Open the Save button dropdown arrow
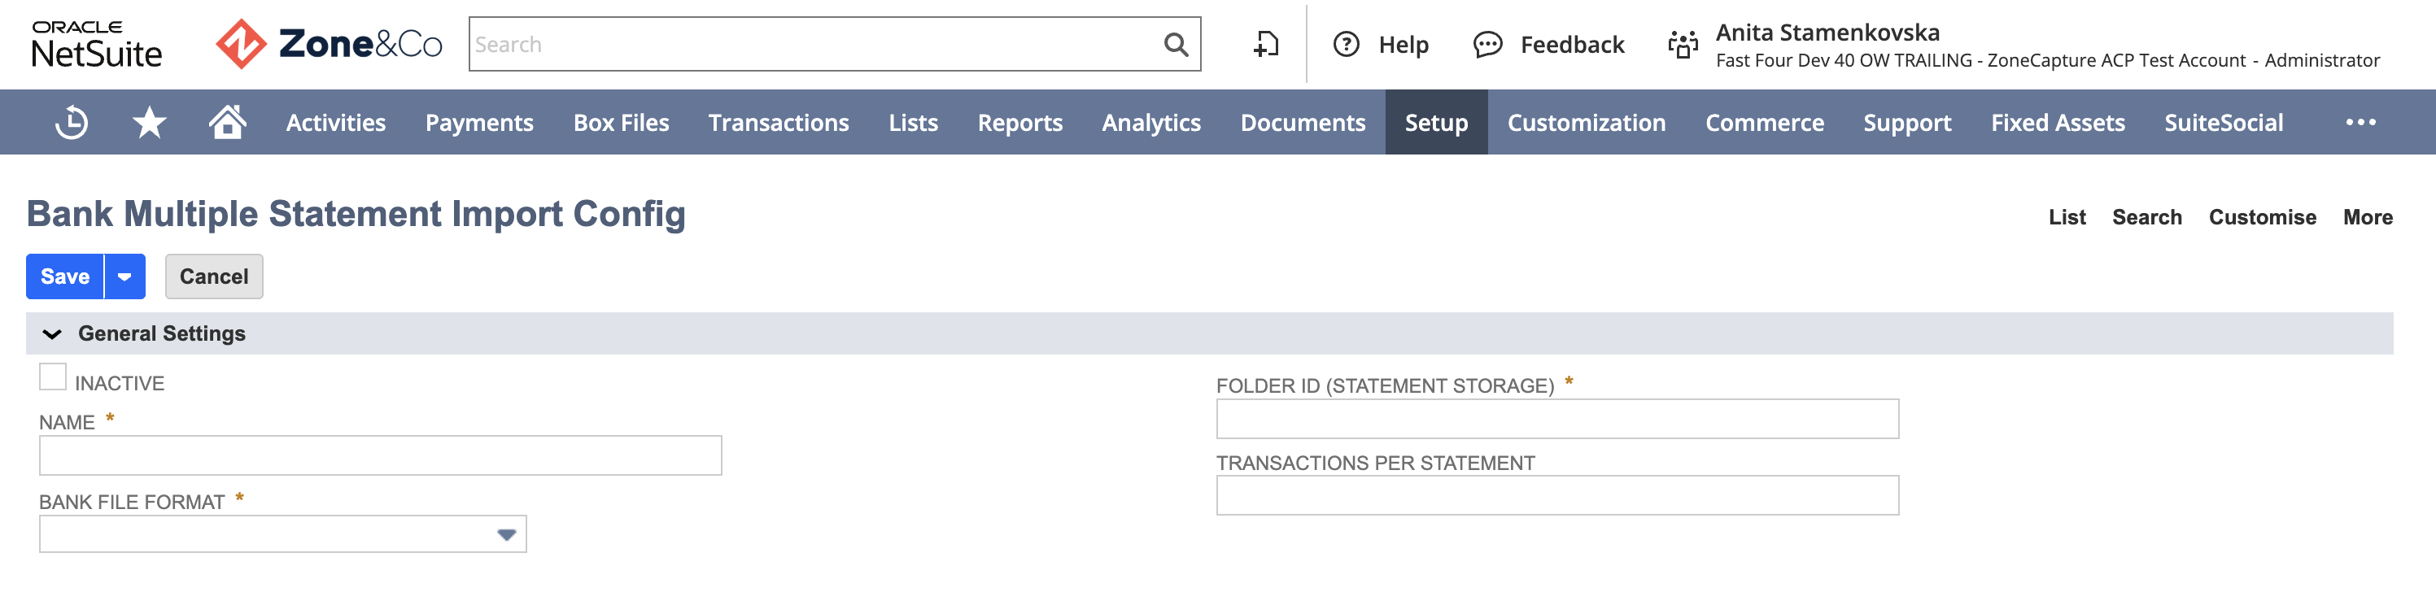 click(x=124, y=276)
